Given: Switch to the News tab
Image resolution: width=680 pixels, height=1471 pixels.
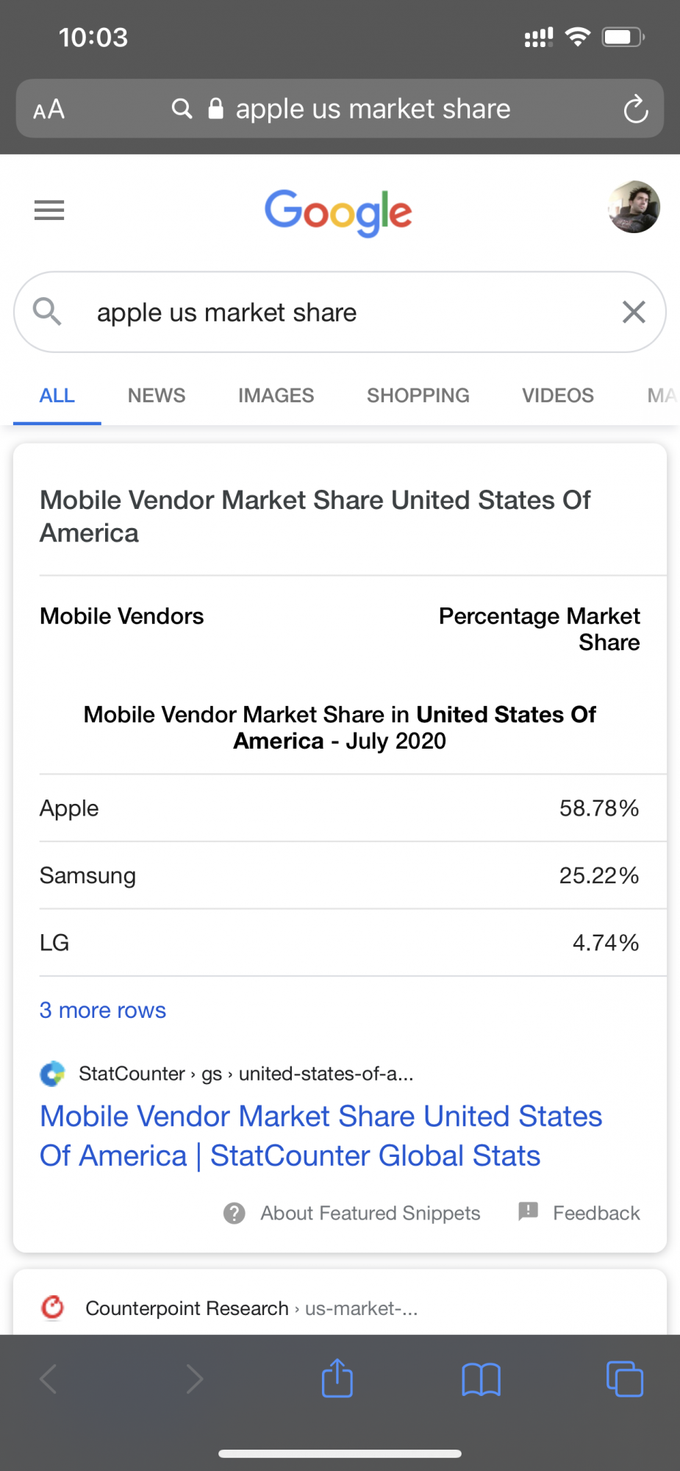Looking at the screenshot, I should 157,396.
